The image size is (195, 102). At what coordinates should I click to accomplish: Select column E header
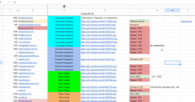click(x=64, y=10)
